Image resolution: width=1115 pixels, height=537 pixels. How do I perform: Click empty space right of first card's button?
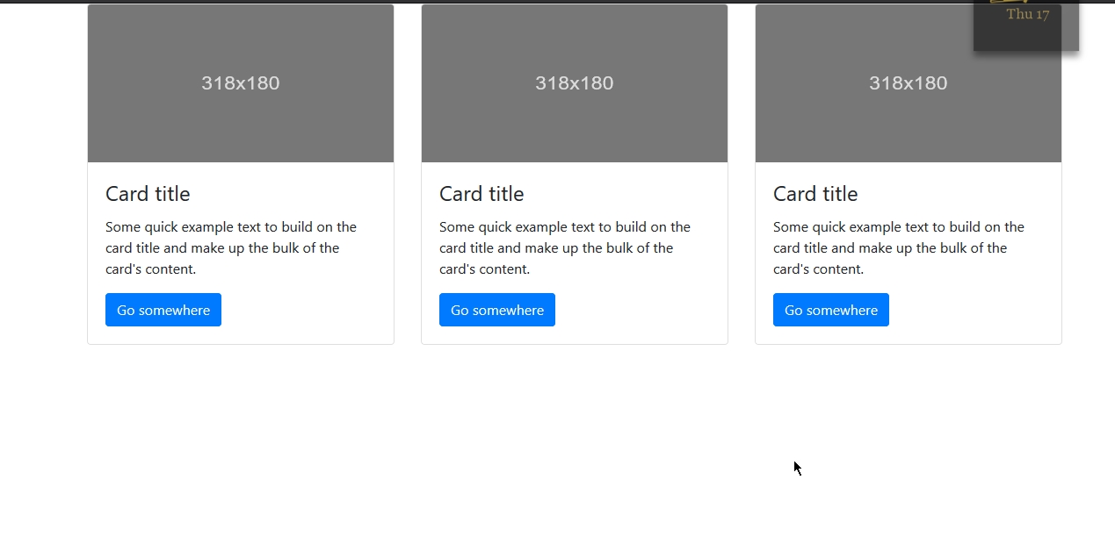tap(308, 310)
